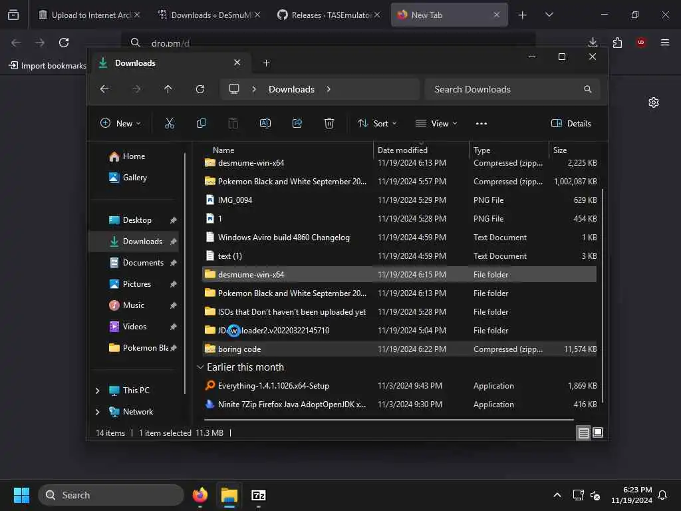Click the Rename icon in Explorer toolbar
This screenshot has width=681, height=511.
265,123
